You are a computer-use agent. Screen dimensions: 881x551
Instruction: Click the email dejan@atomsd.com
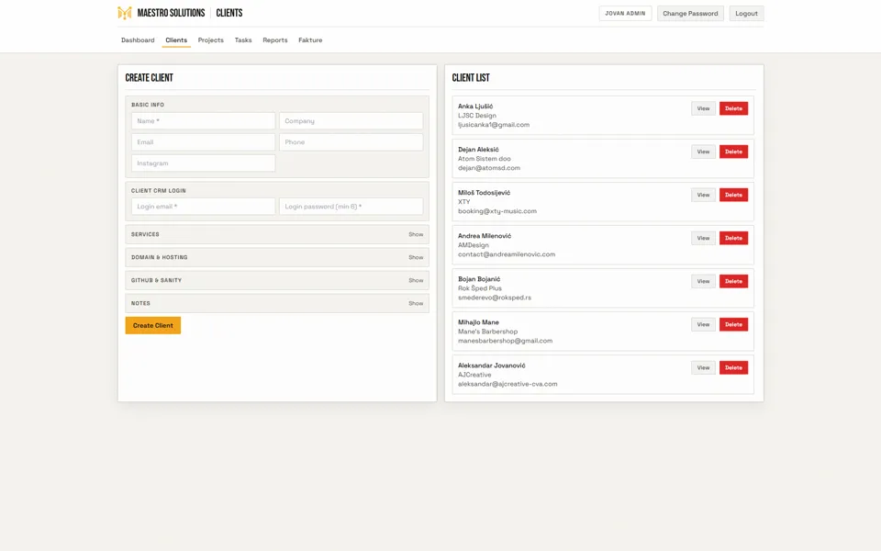489,168
